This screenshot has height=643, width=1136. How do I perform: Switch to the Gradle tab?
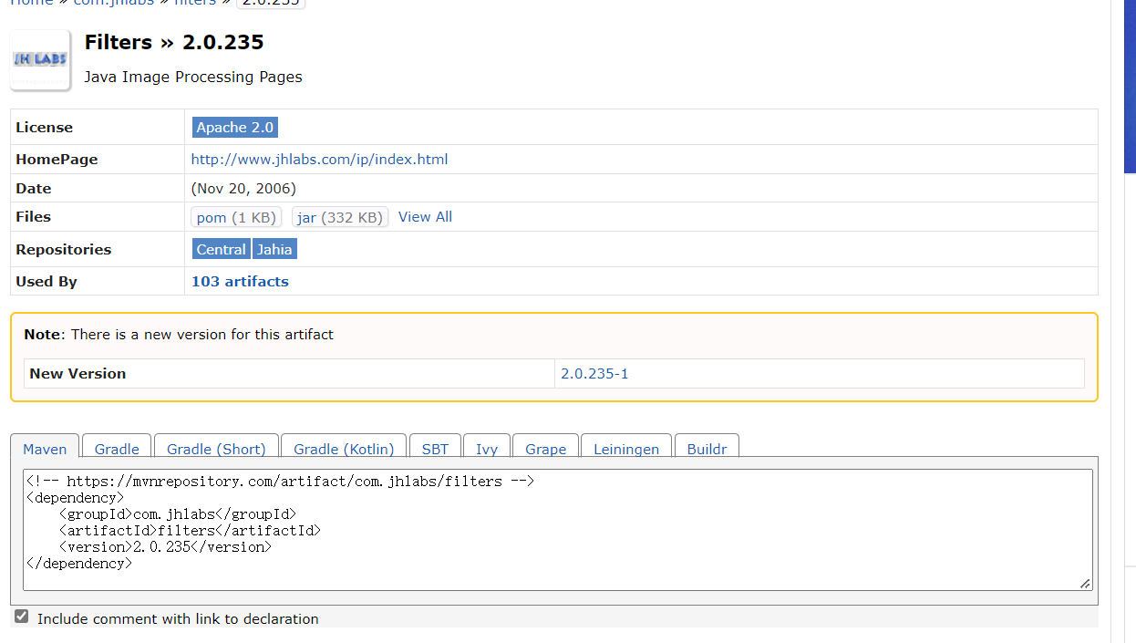pos(116,448)
